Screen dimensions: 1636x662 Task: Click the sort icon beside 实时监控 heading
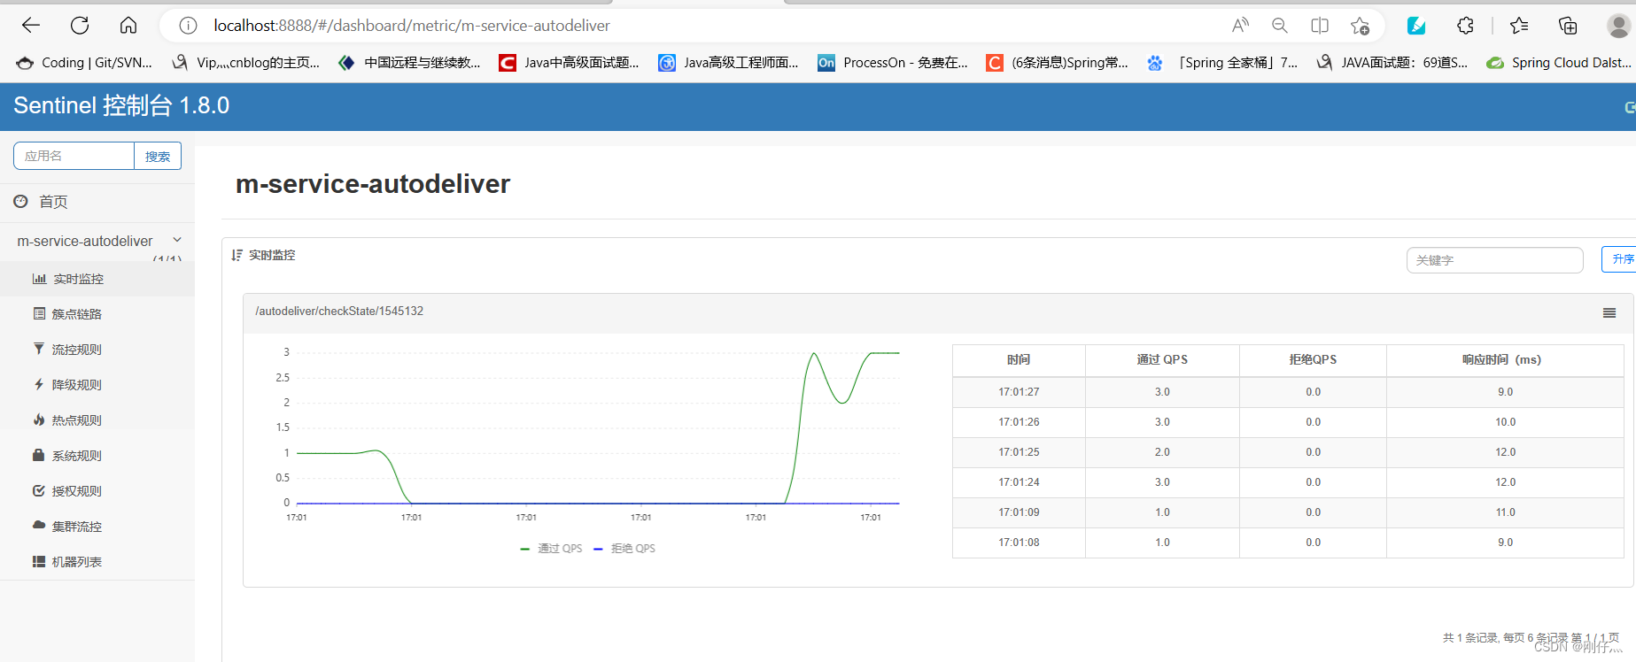pyautogui.click(x=236, y=255)
